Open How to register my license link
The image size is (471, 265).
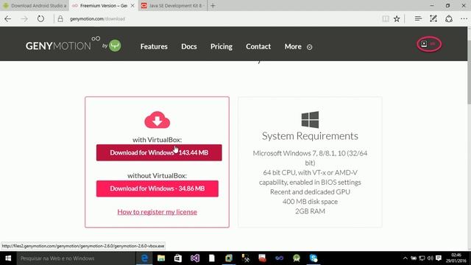pyautogui.click(x=157, y=212)
